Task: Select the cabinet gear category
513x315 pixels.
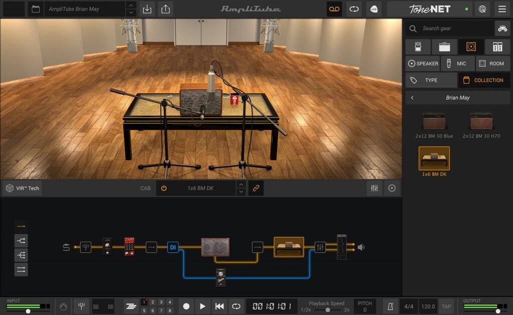Action: coord(471,47)
